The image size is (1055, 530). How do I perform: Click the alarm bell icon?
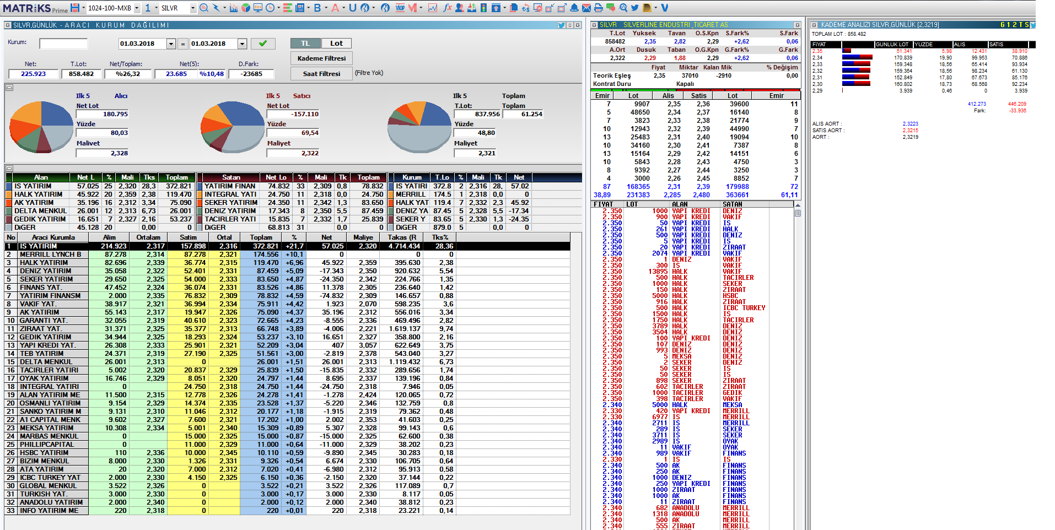(574, 8)
